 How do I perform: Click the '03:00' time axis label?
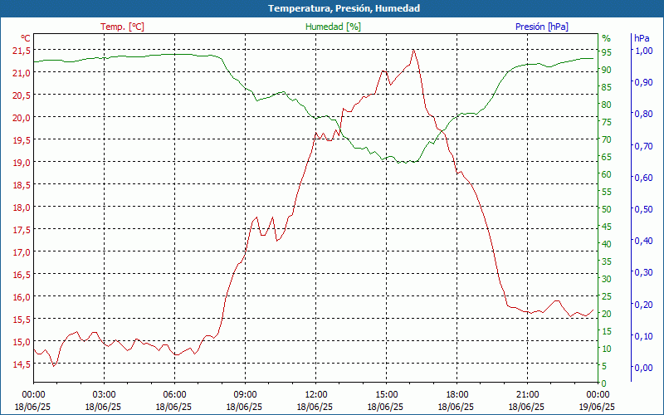(x=104, y=395)
